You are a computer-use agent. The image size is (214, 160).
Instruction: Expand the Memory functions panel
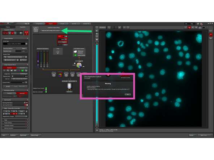pos(15,128)
